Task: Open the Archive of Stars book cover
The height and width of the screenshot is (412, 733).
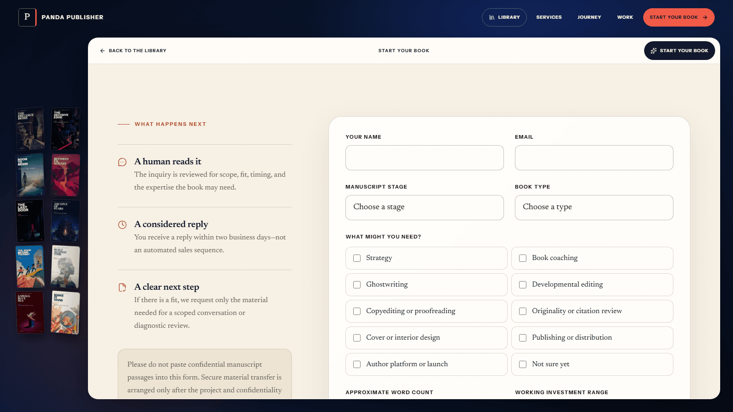Action: pyautogui.click(x=65, y=221)
